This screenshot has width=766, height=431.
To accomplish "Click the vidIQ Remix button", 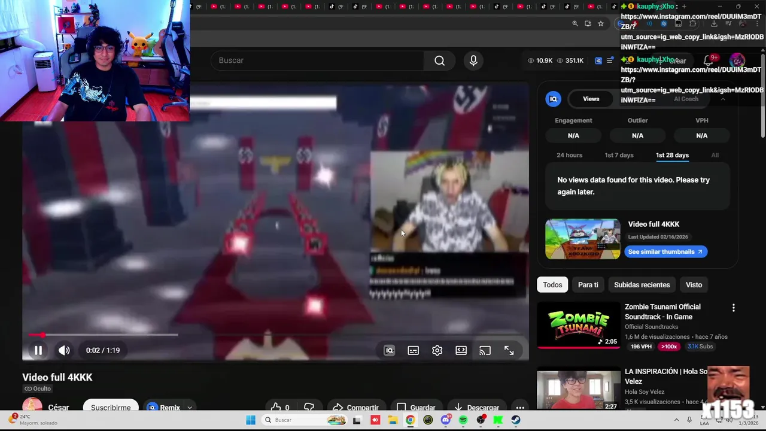I will click(x=164, y=407).
